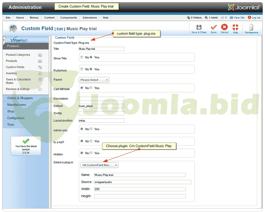Open the Parent Please Select dropdown
Screen dimensions: 265x212
pyautogui.click(x=94, y=80)
